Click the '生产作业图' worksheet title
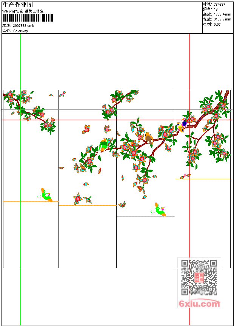Screen dimensions: 234x326 18,5
